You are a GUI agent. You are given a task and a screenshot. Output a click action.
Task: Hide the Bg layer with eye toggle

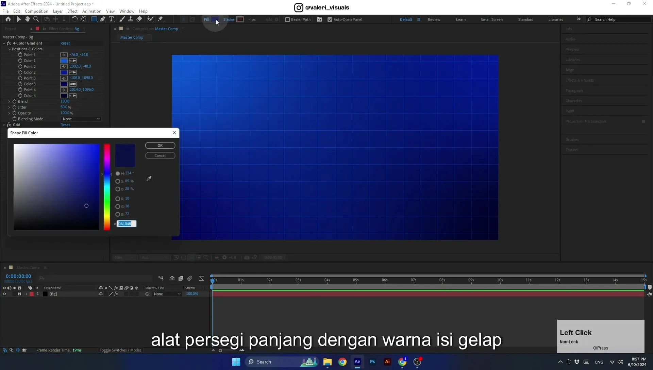point(4,294)
